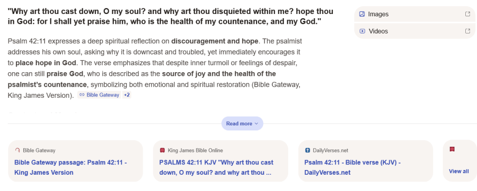Expand the +2 additional sources badge
Image resolution: width=477 pixels, height=191 pixels.
coord(127,95)
